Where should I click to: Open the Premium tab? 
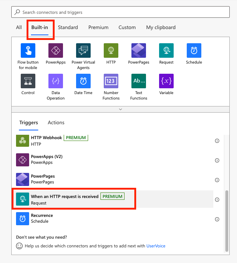tap(98, 27)
